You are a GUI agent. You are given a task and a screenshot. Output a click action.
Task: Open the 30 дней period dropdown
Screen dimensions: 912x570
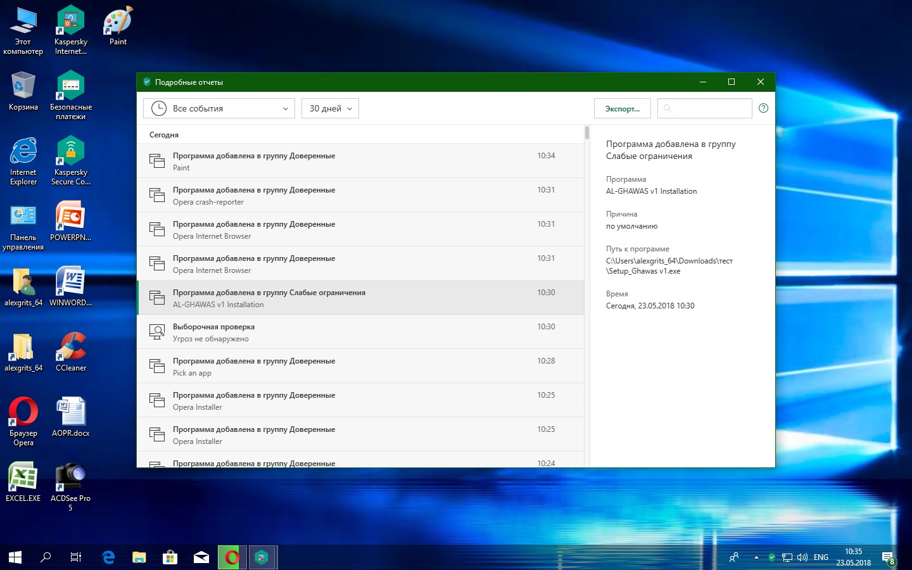[x=330, y=108]
